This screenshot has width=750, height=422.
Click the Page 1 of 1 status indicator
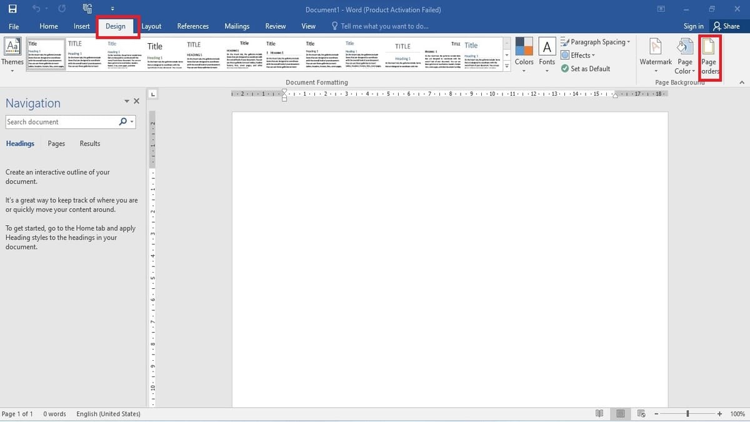(x=17, y=414)
